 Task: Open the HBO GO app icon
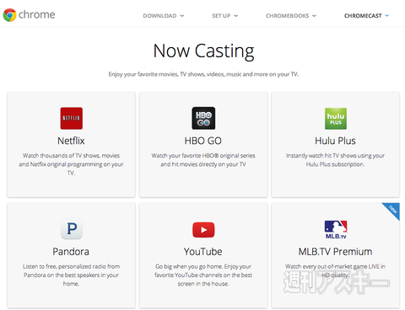(x=203, y=118)
